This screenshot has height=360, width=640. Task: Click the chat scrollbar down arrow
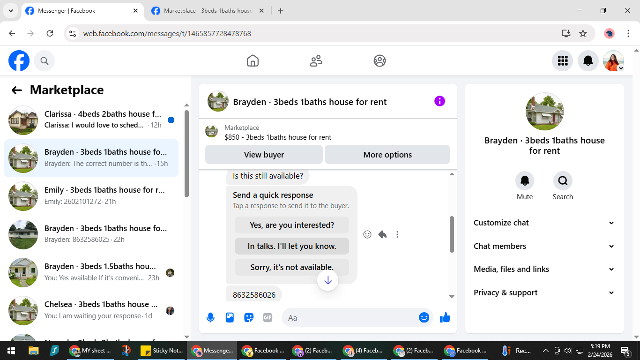(x=452, y=297)
